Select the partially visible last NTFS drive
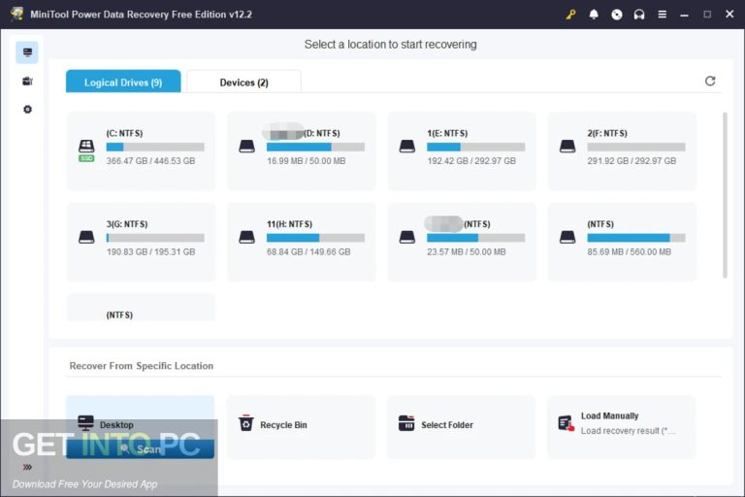The width and height of the screenshot is (745, 497). tap(141, 308)
